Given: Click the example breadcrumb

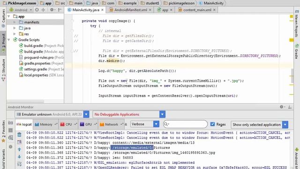Looking at the screenshot, I should tap(127, 3).
